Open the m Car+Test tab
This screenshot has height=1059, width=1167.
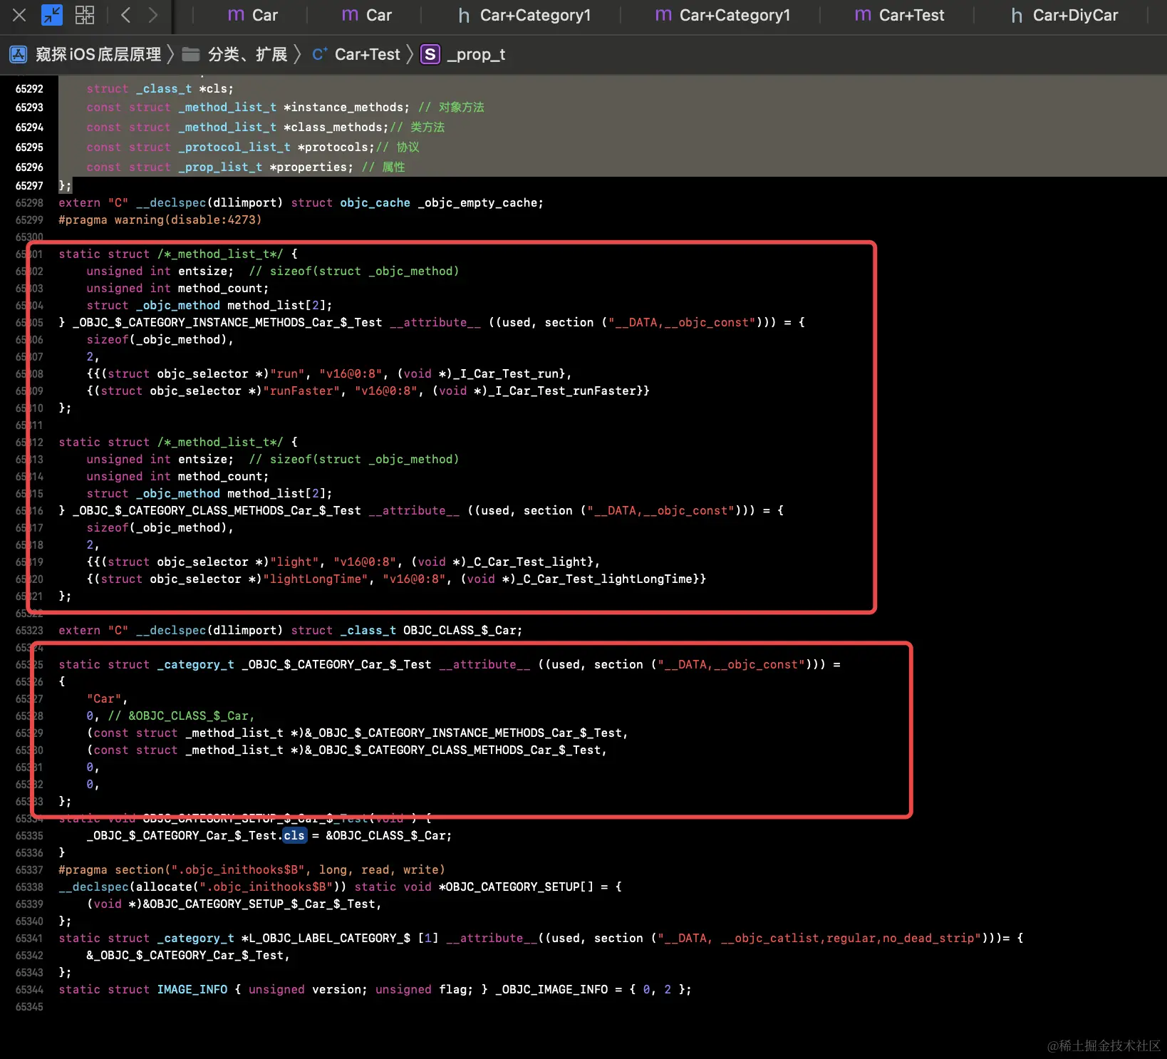899,15
